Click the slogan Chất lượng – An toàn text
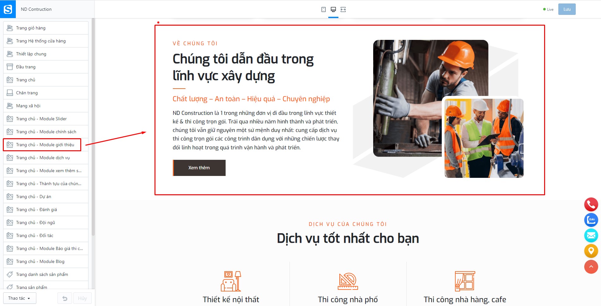The image size is (601, 306). [251, 99]
